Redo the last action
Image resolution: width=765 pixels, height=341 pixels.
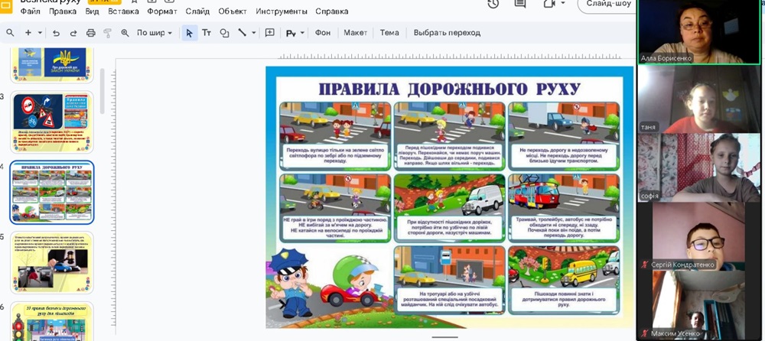[x=73, y=33]
